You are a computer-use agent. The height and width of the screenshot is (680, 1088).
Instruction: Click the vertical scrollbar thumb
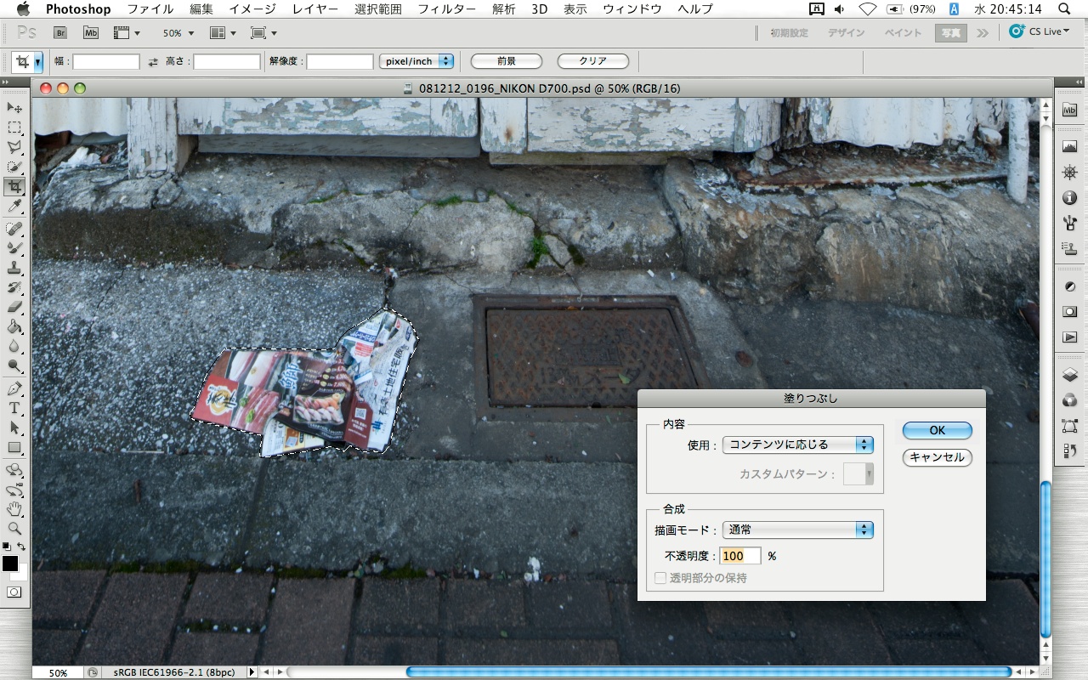(x=1046, y=558)
